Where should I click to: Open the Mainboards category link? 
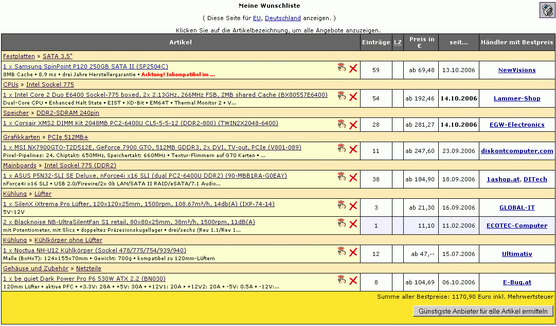[x=20, y=165]
